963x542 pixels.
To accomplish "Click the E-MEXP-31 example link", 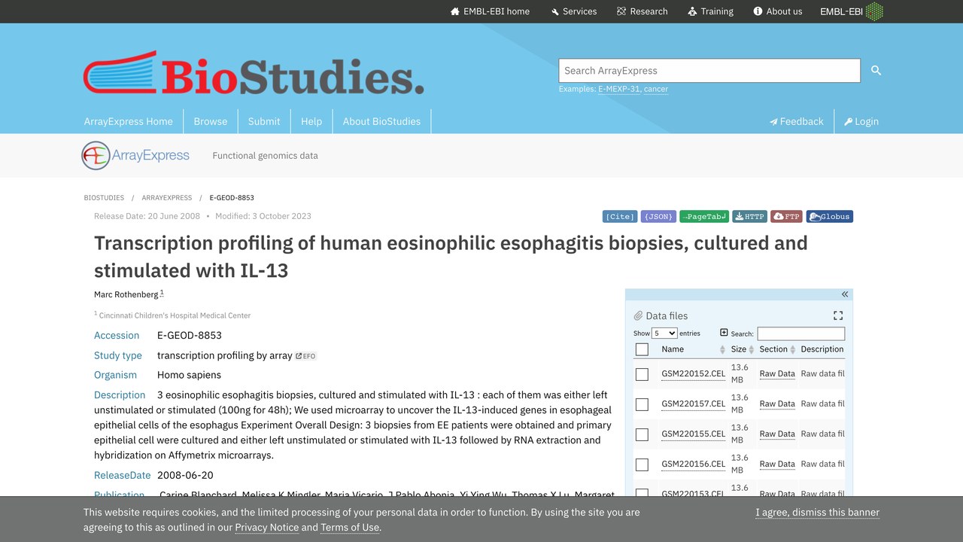I will pyautogui.click(x=619, y=89).
